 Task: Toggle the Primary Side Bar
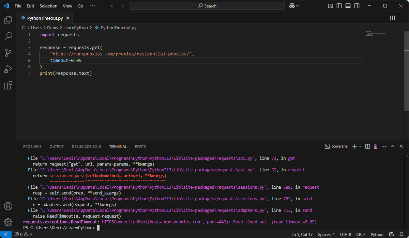(339, 6)
